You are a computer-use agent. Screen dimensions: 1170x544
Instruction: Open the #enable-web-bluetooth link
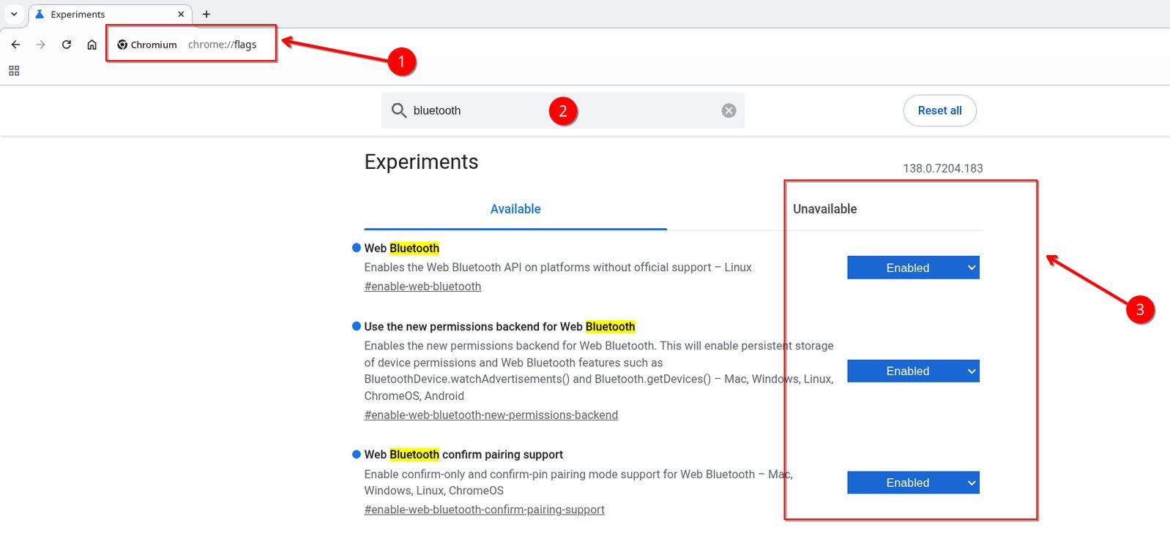point(422,287)
